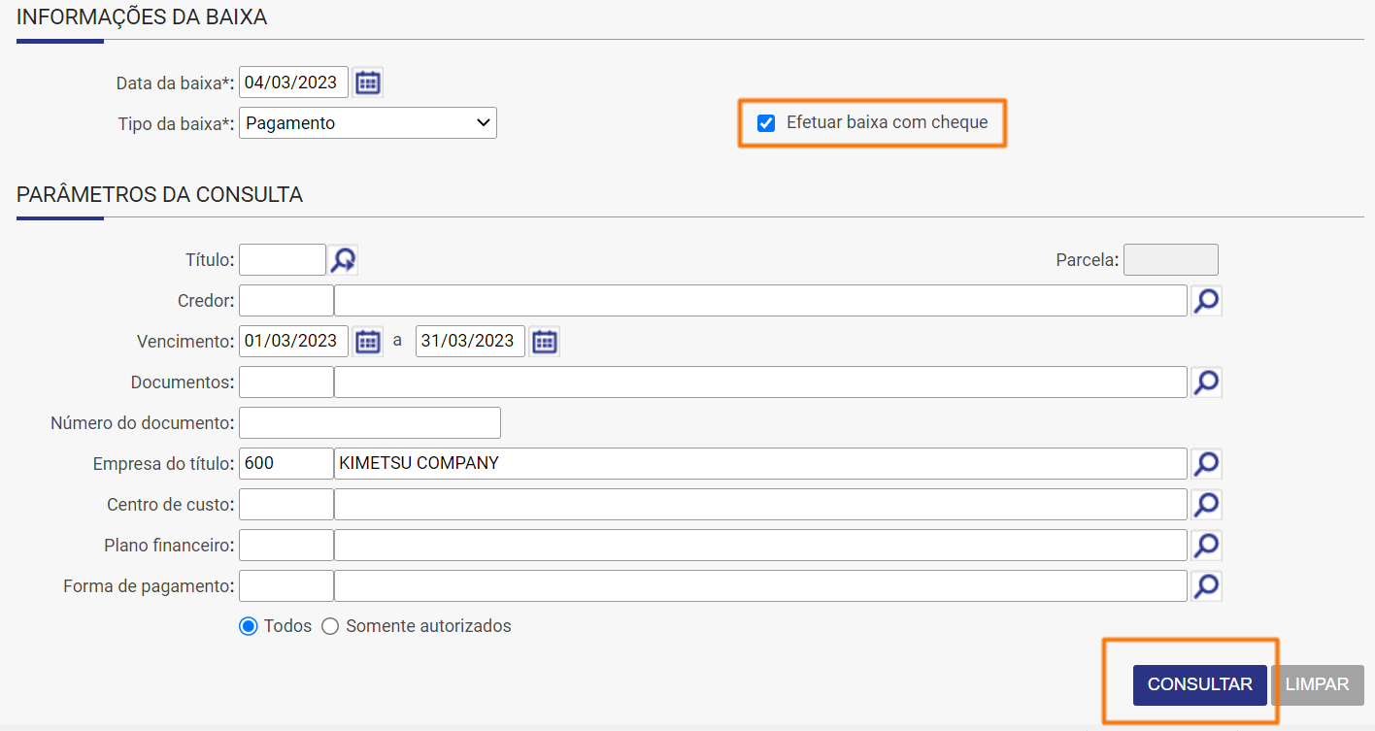This screenshot has height=731, width=1375.
Task: Focus the Centro de custo code field
Action: [286, 505]
